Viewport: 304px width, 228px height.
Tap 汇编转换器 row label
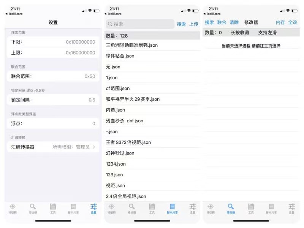(x=23, y=147)
